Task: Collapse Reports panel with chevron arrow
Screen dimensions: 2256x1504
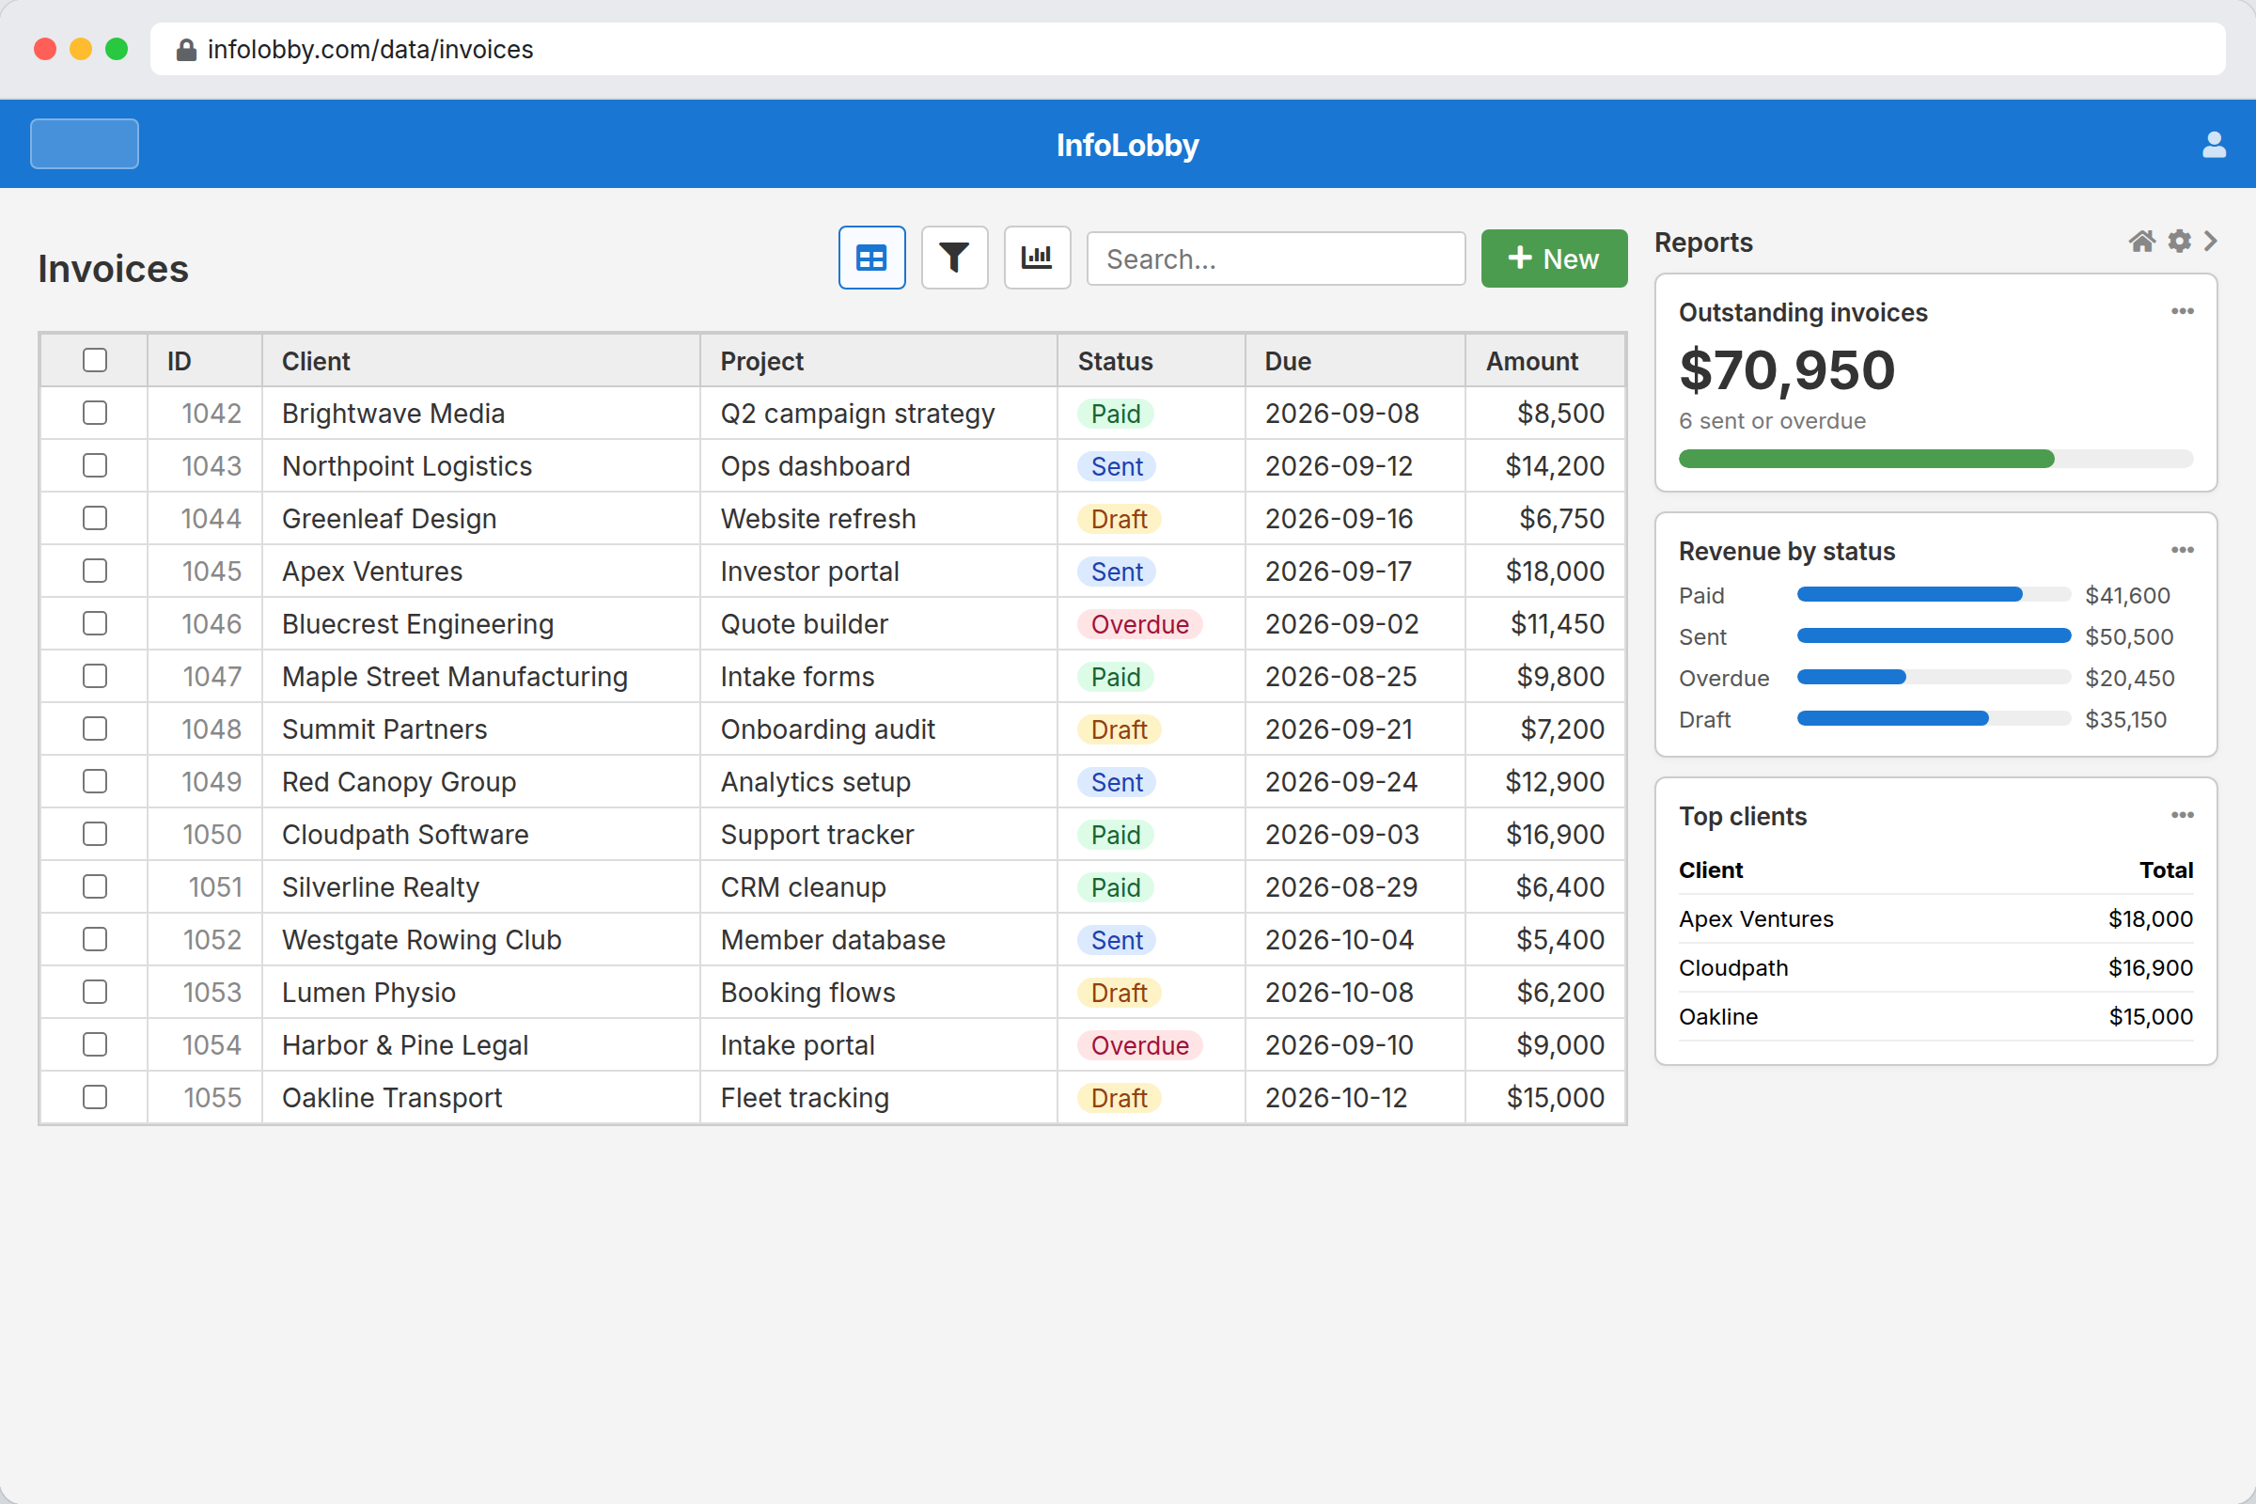Action: (2211, 242)
